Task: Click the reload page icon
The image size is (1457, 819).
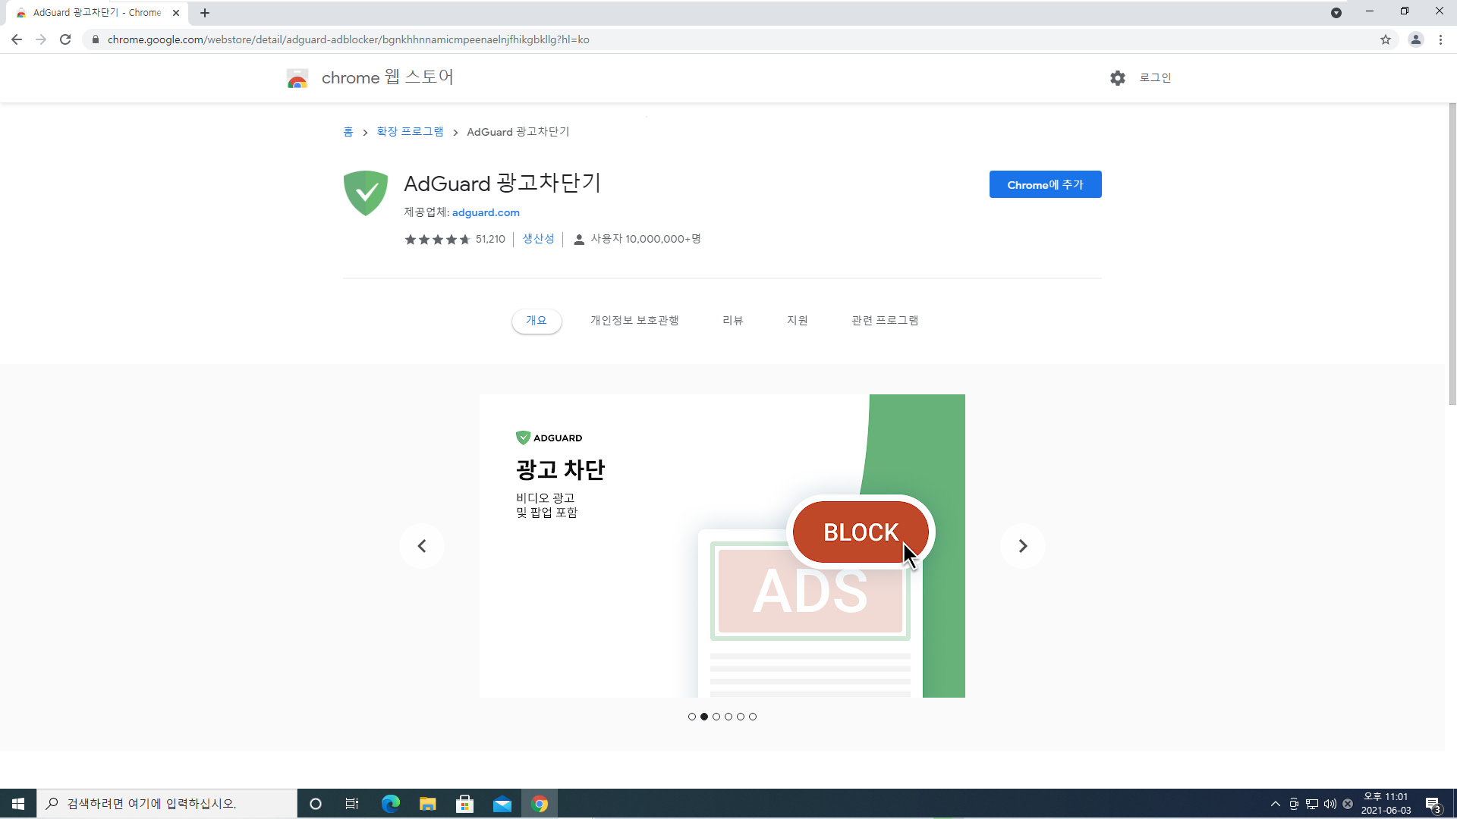Action: pos(65,39)
